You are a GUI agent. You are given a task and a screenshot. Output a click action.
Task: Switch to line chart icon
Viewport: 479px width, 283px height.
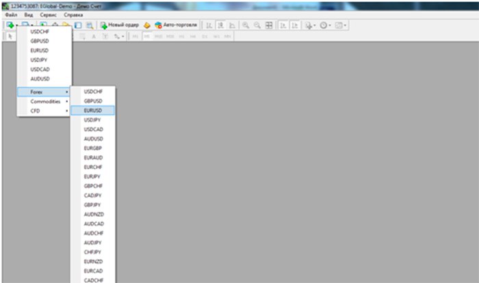pyautogui.click(x=231, y=25)
